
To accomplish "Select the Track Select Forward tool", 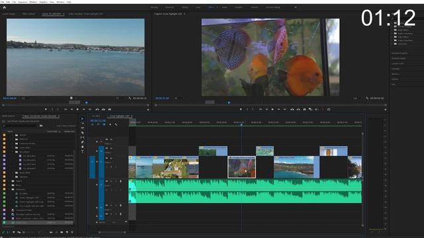I will click(82, 124).
